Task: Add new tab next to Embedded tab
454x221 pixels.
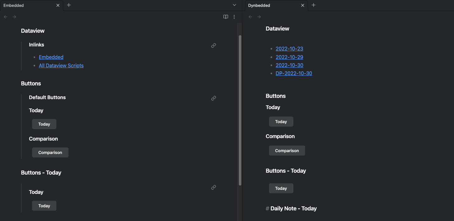Action: [69, 5]
